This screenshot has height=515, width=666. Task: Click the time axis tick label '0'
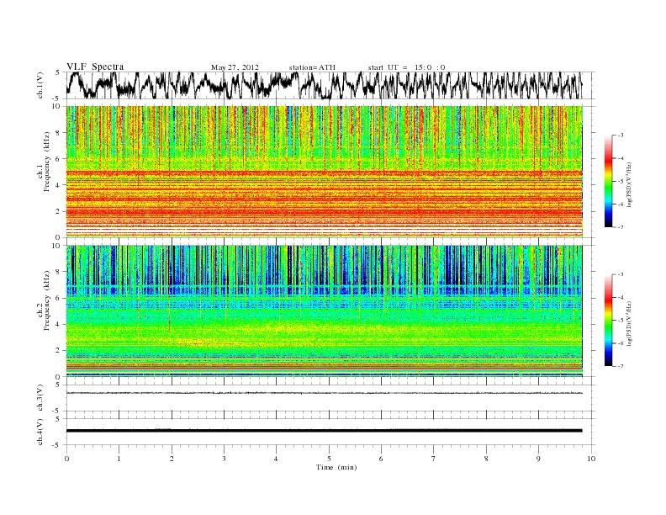66,459
